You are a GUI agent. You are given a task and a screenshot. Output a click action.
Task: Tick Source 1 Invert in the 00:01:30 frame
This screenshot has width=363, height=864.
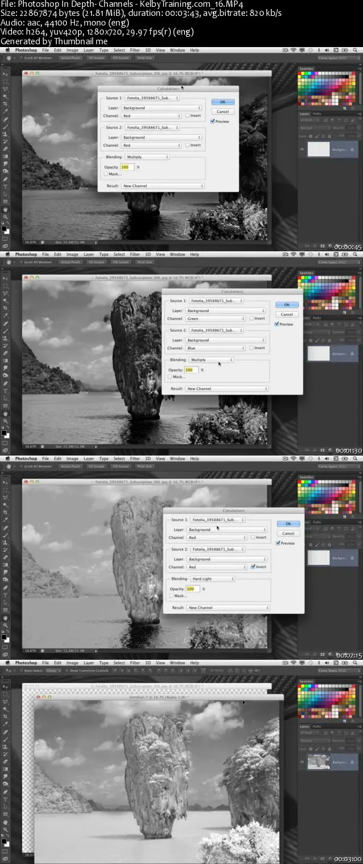(252, 318)
